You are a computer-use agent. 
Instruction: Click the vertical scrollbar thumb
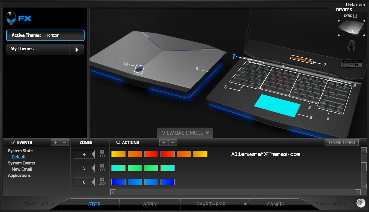click(364, 167)
